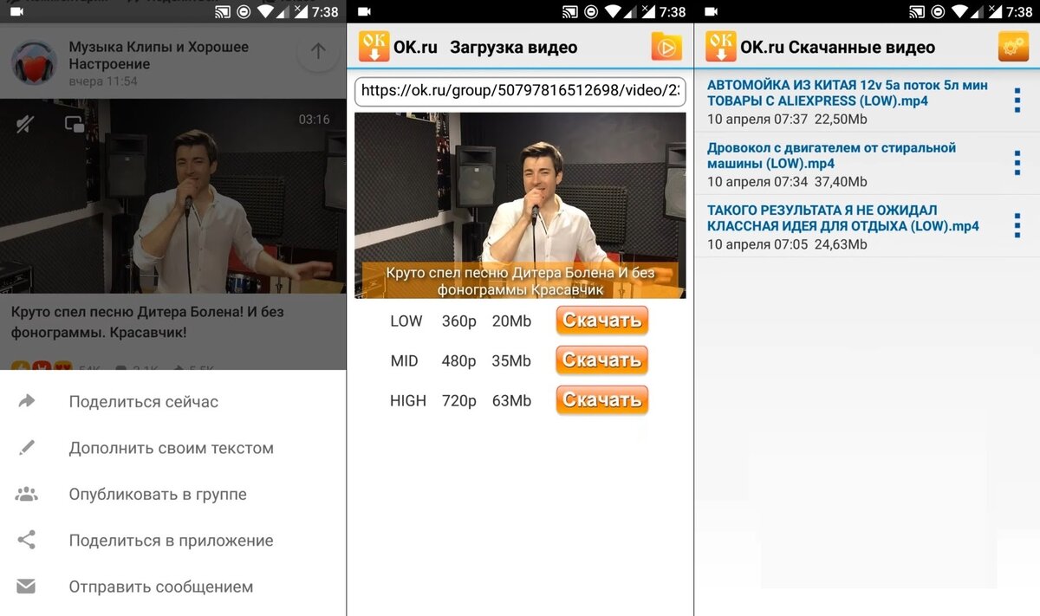Download the MID 480p 35Mb version
1040x616 pixels.
click(x=602, y=360)
